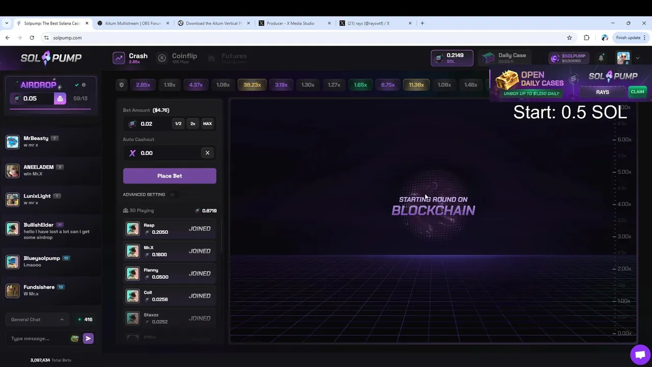The image size is (652, 367).
Task: Expand the General Chat selector
Action: pyautogui.click(x=38, y=320)
